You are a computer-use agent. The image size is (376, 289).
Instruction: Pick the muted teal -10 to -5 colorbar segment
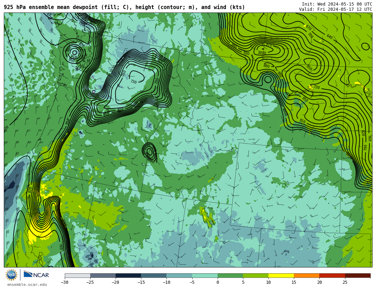tap(179, 275)
